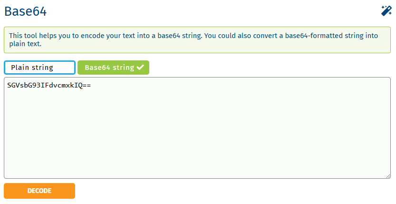Select the Plain string mode
Image resolution: width=396 pixels, height=204 pixels.
pyautogui.click(x=39, y=68)
